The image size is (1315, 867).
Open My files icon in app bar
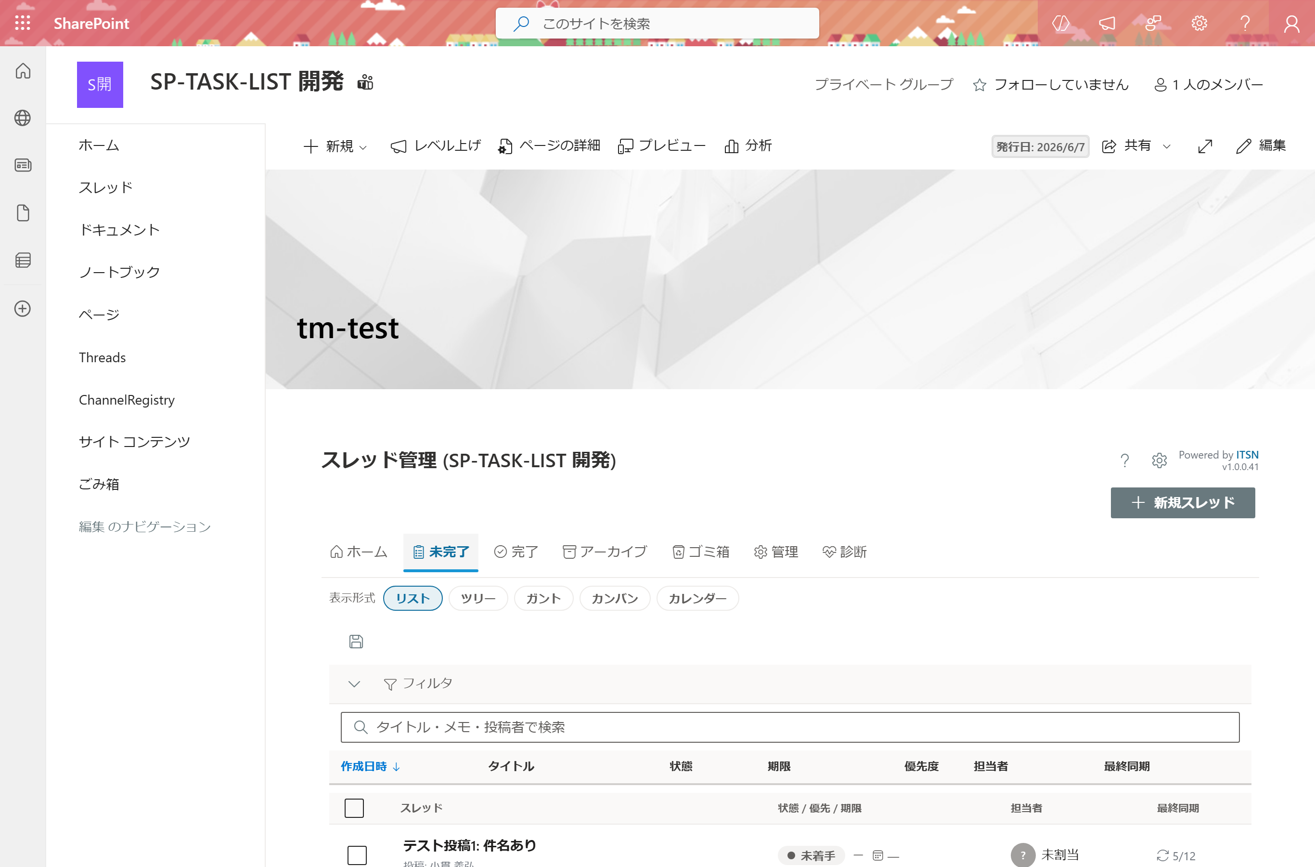(x=23, y=213)
